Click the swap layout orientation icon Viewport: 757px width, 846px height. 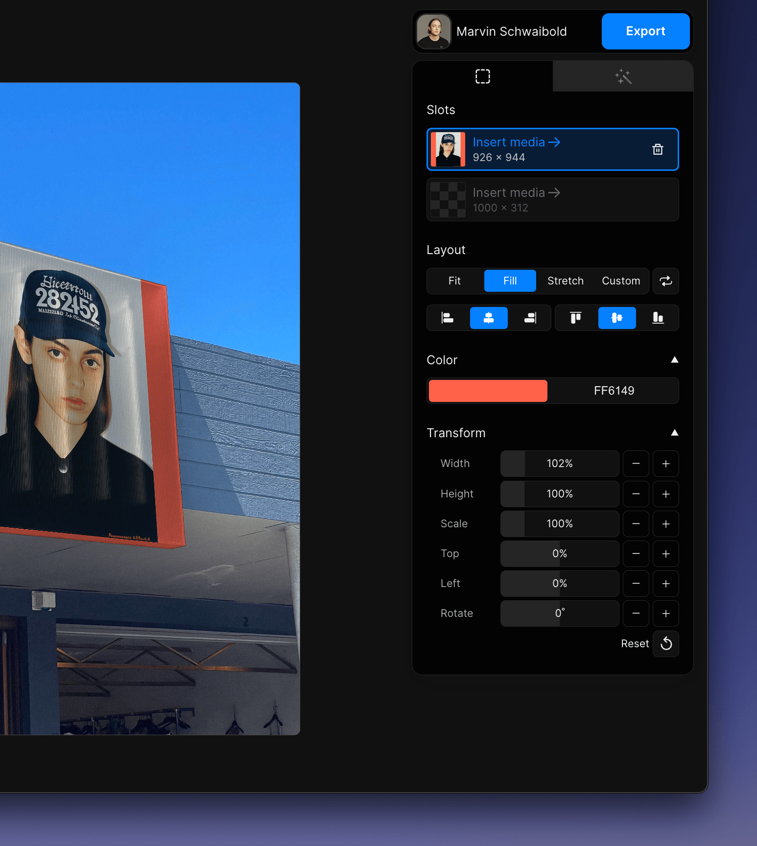(x=665, y=281)
